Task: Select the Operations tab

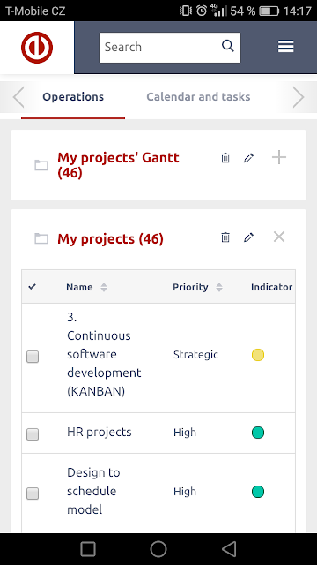Action: pyautogui.click(x=73, y=97)
